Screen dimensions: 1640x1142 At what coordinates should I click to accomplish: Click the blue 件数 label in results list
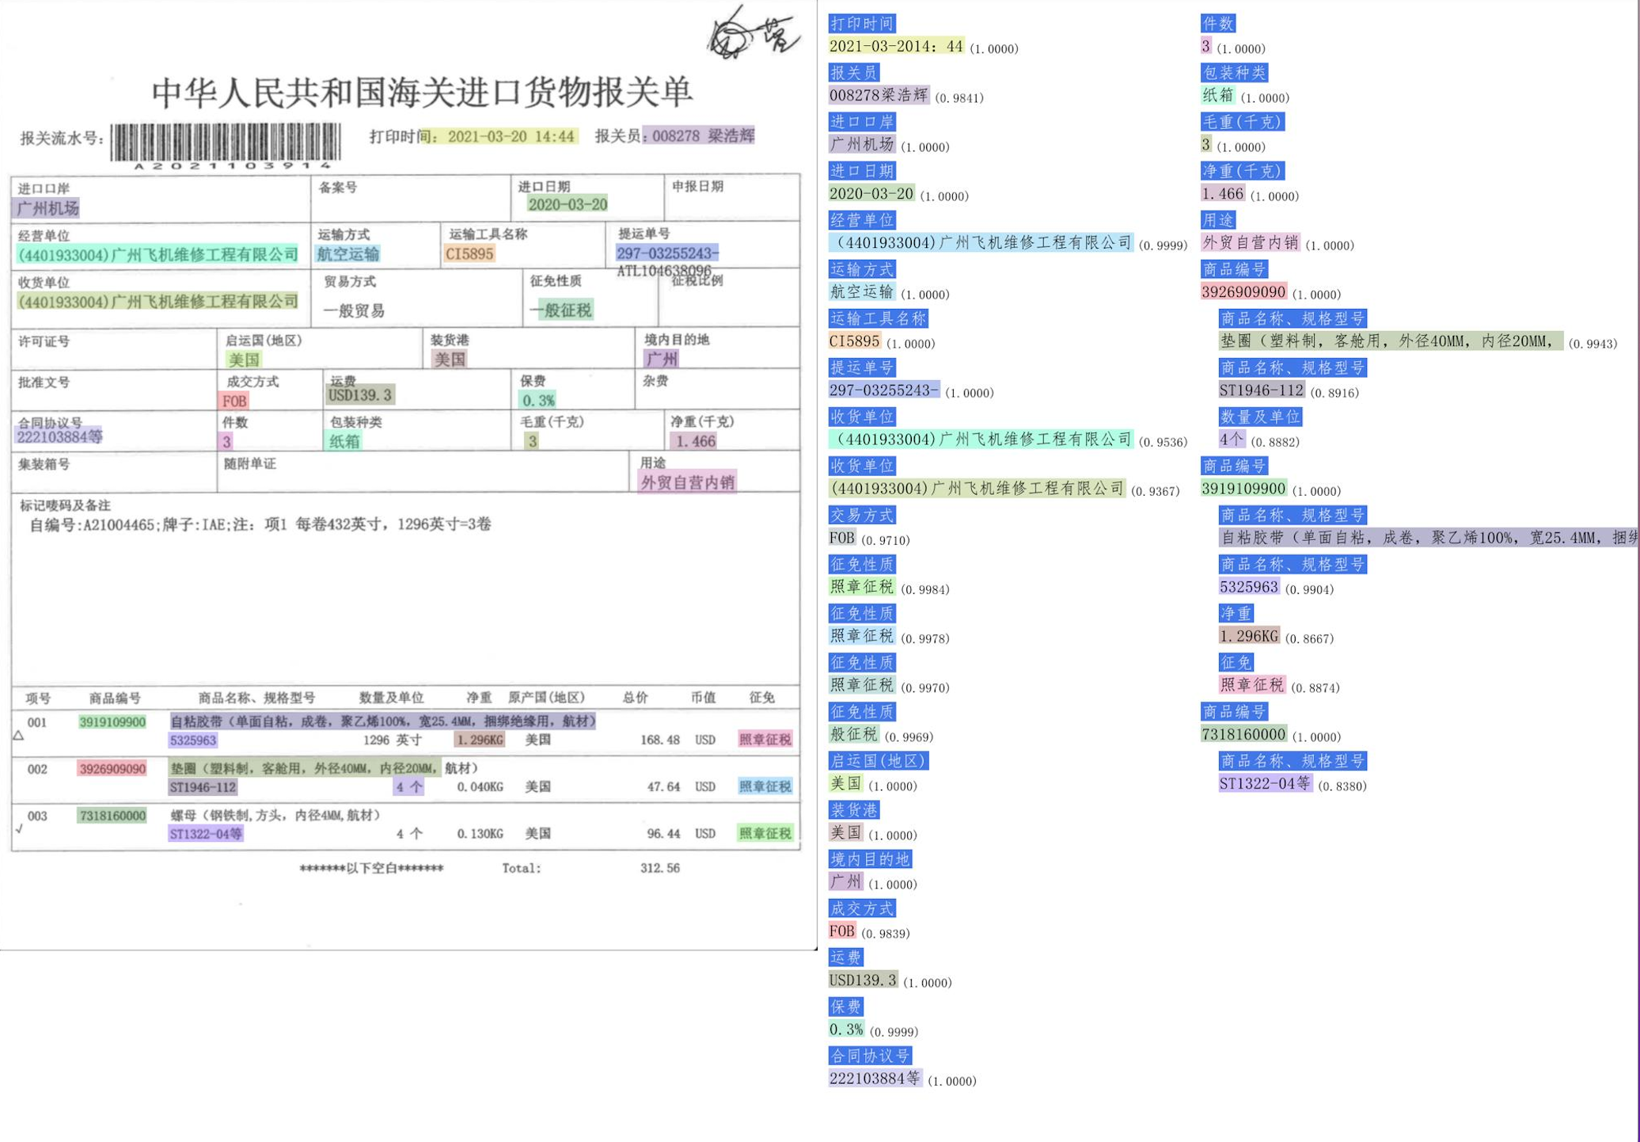pos(1217,24)
